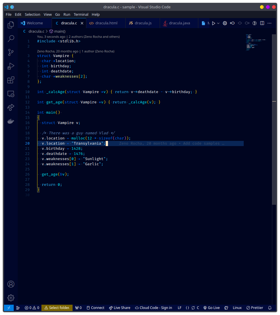Open the Explorer view in activity bar
The height and width of the screenshot is (315, 280).
11,25
